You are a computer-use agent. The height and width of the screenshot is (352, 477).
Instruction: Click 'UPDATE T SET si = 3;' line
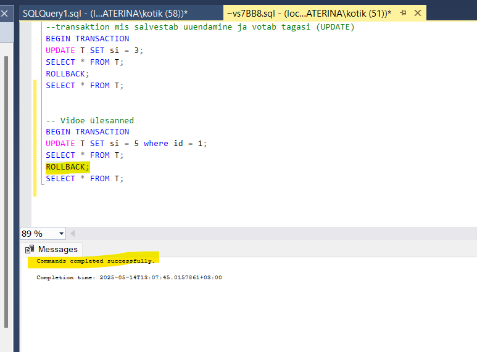click(94, 51)
